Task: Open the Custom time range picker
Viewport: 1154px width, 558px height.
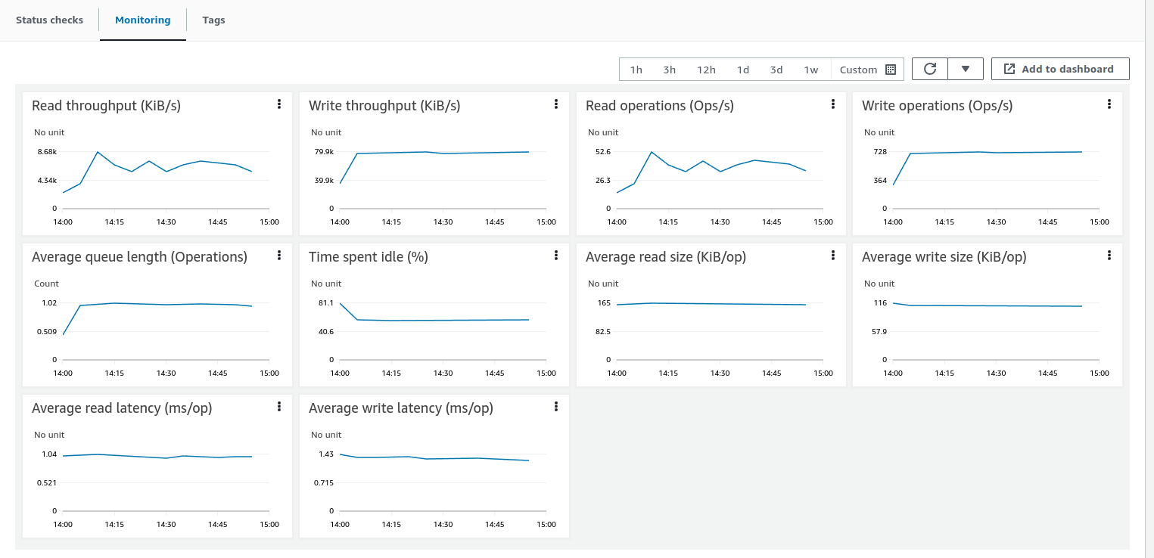Action: click(867, 70)
